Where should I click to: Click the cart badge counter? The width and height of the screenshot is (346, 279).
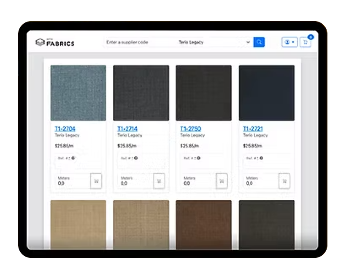311,37
